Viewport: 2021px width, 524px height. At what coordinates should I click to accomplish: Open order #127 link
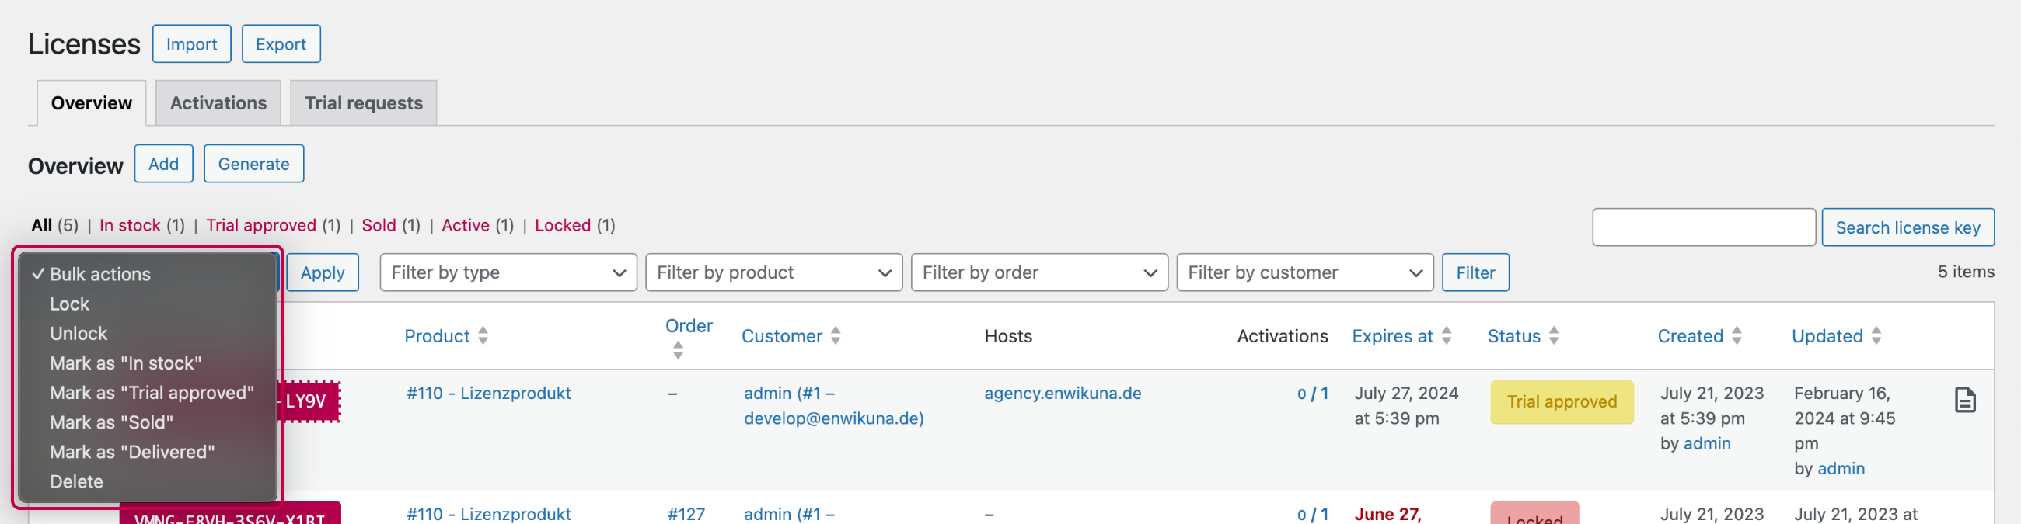click(686, 515)
